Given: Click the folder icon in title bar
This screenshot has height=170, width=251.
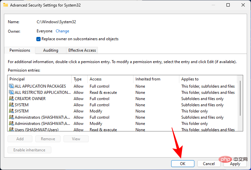Looking at the screenshot, I should coord(6,5).
